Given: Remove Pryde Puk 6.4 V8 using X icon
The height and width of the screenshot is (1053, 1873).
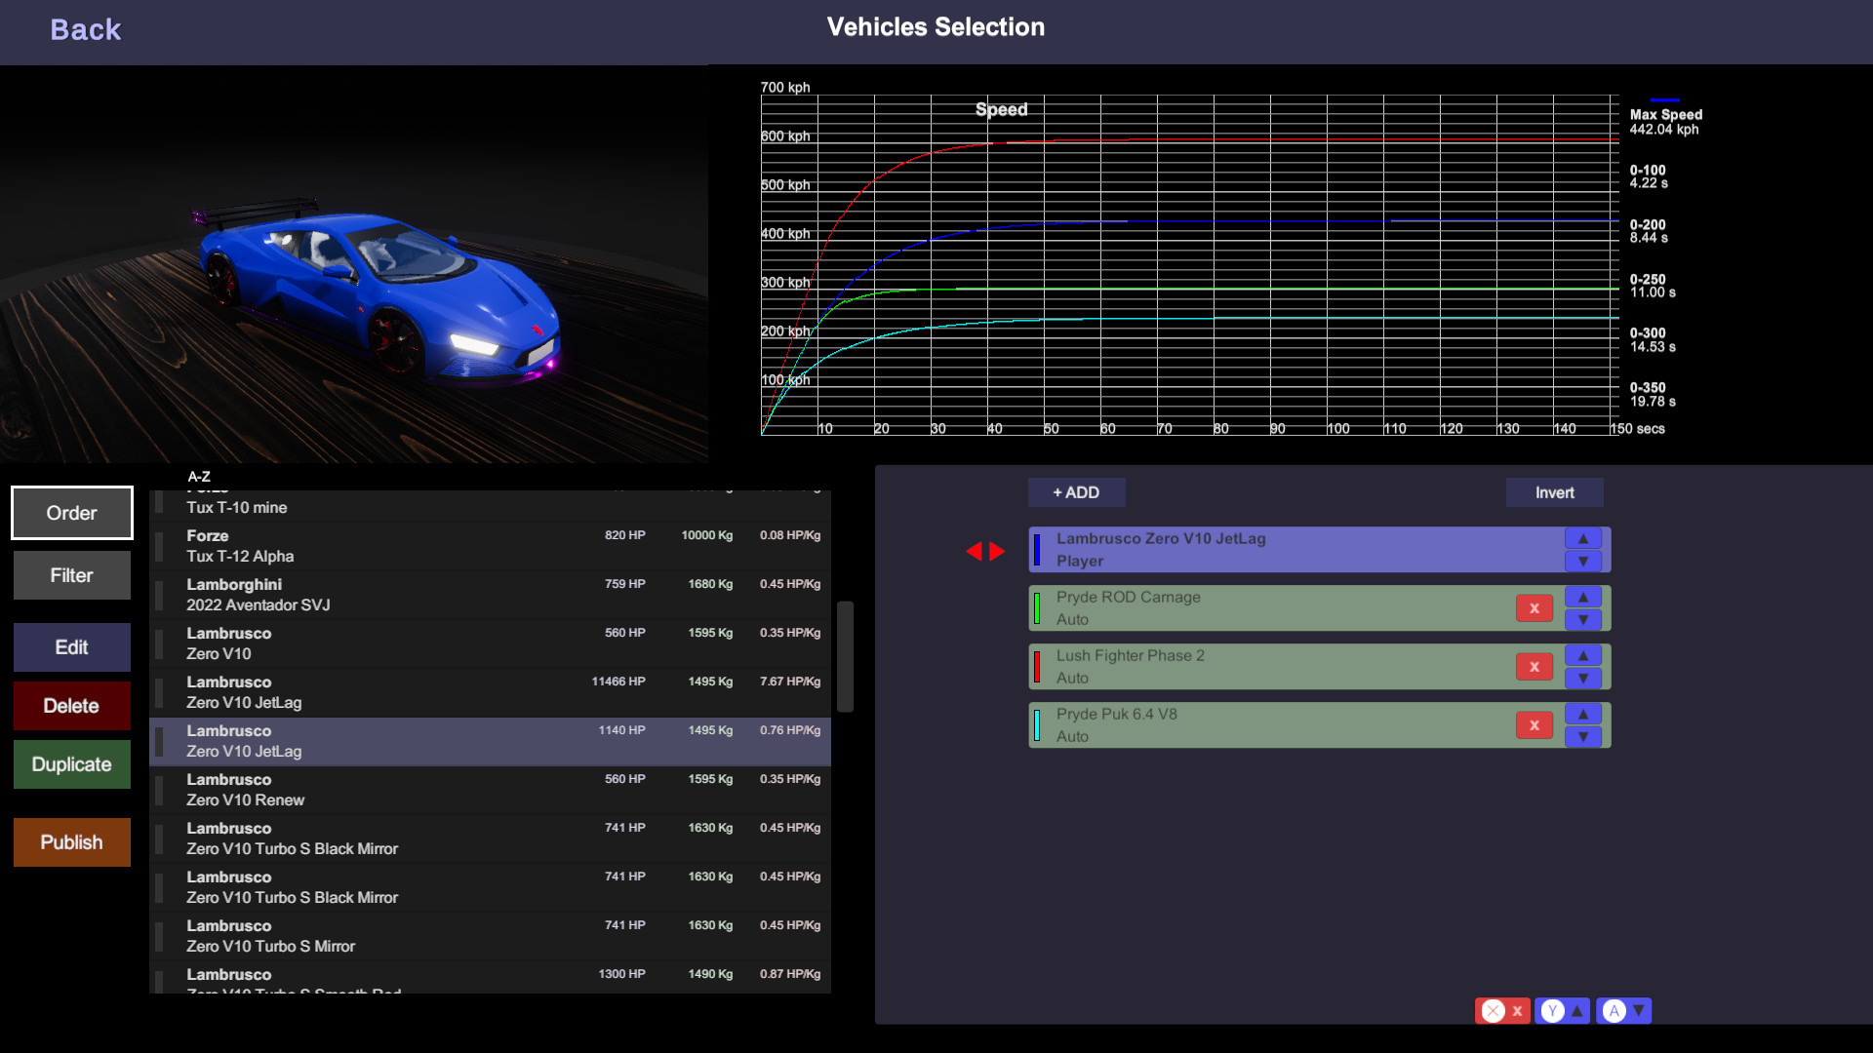Looking at the screenshot, I should pos(1534,724).
